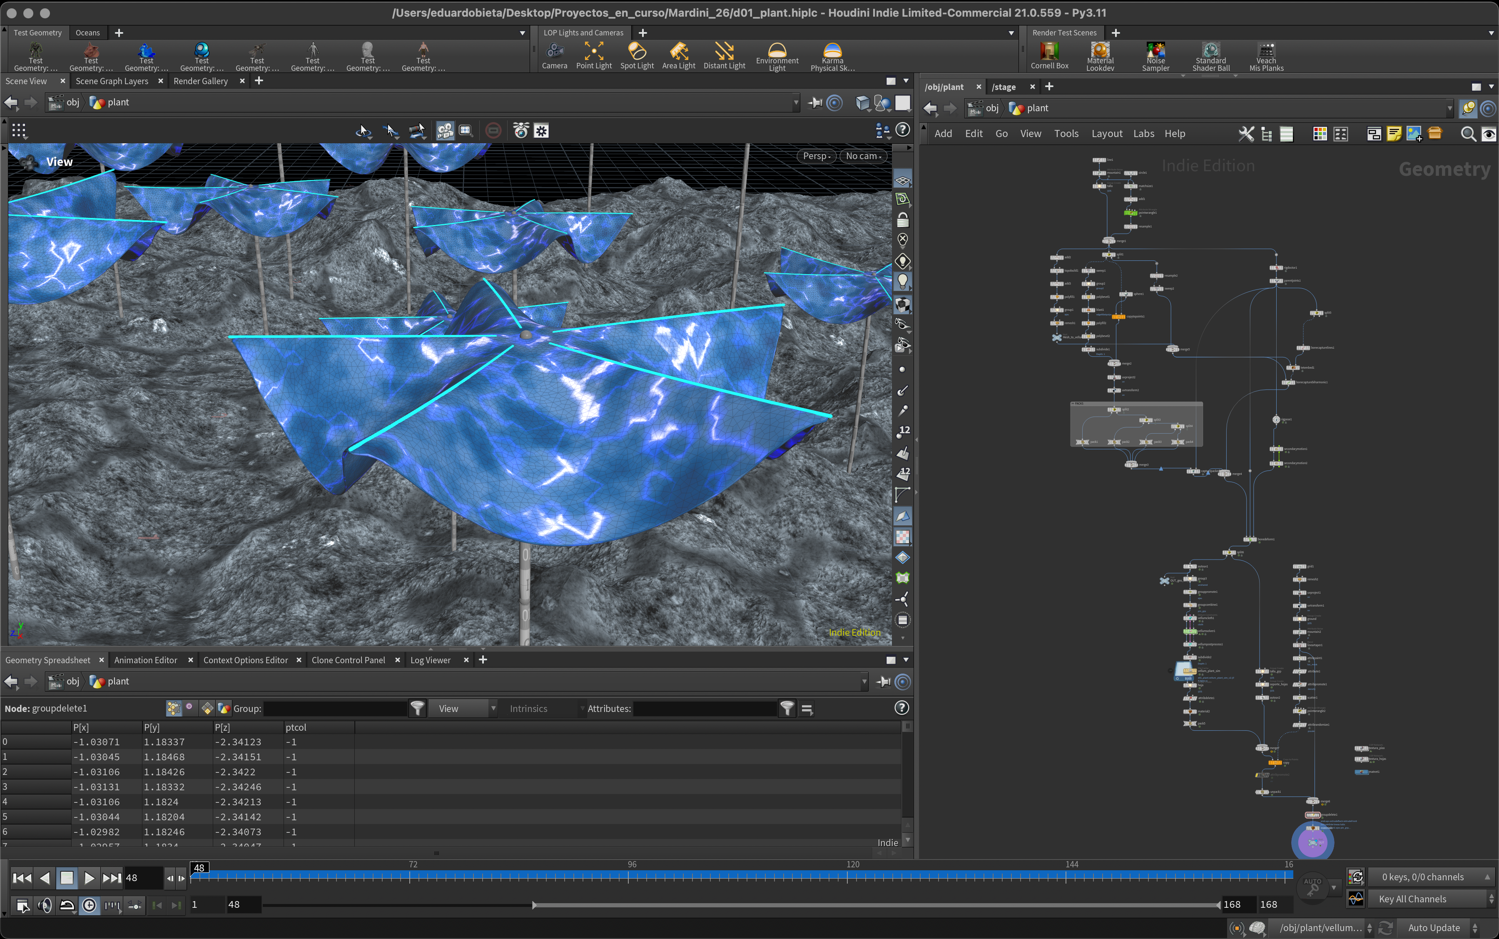Expand the spreadsheet View dropdown
1499x939 pixels.
pyautogui.click(x=463, y=709)
